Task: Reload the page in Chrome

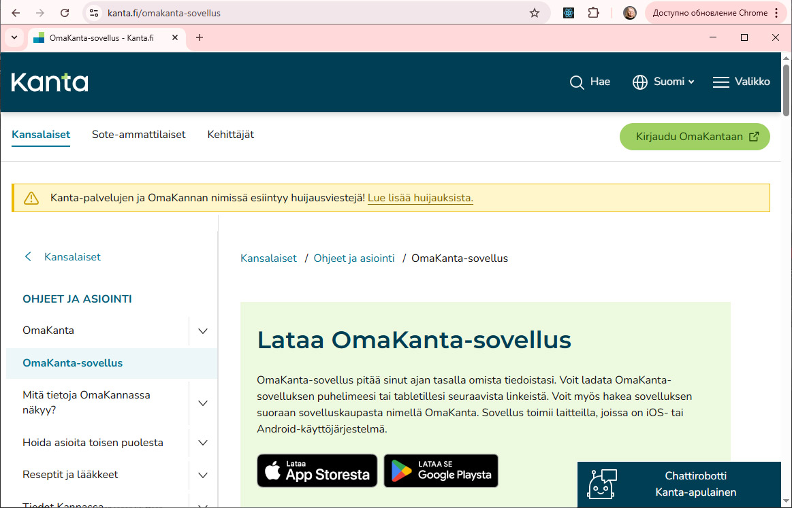Action: tap(65, 12)
